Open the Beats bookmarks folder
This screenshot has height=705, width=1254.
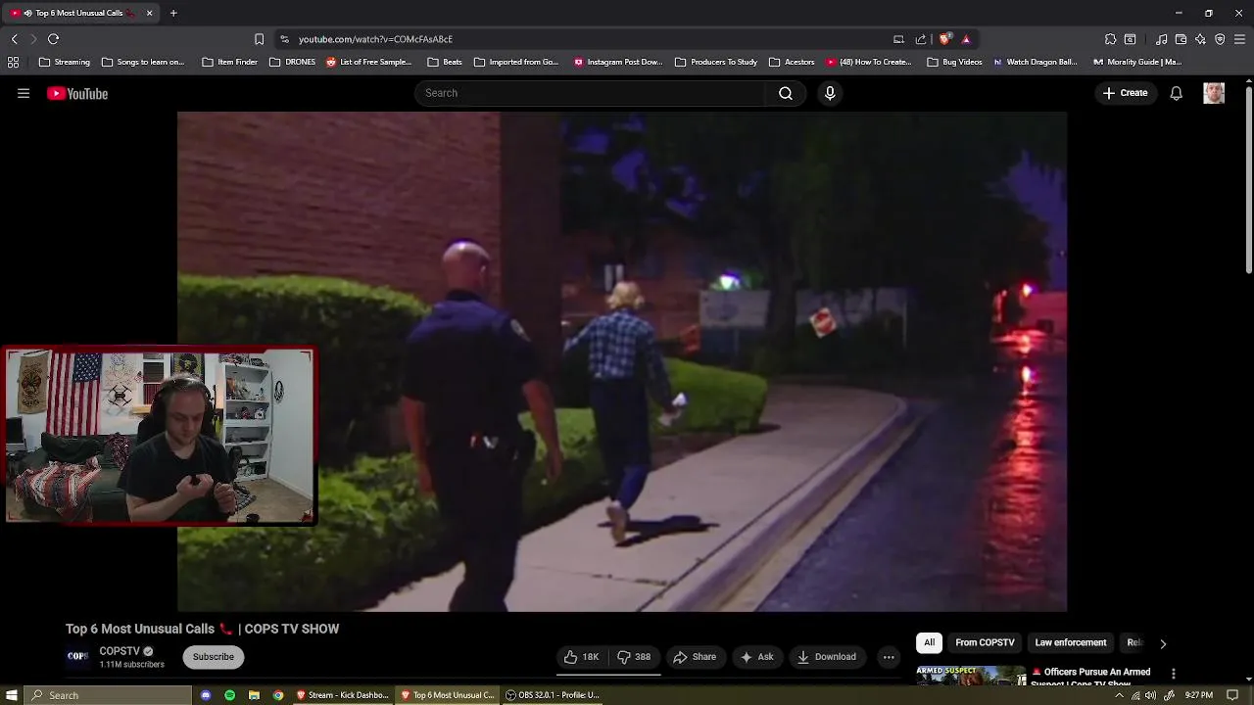tap(445, 62)
